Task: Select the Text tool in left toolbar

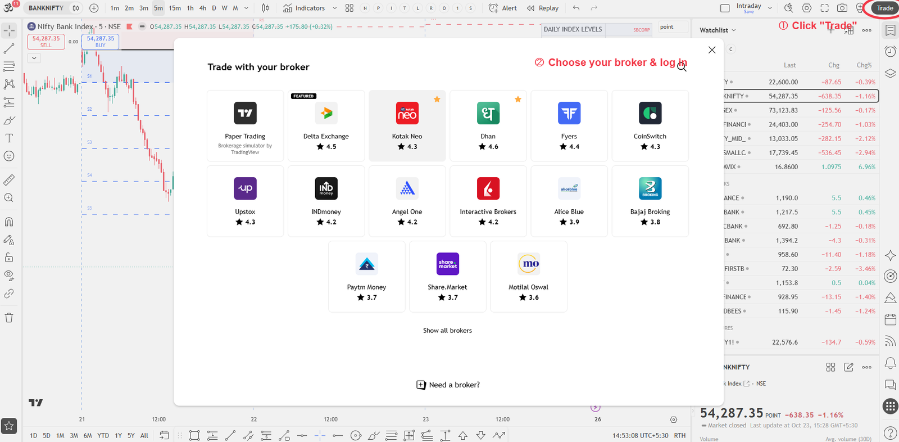Action: tap(9, 138)
